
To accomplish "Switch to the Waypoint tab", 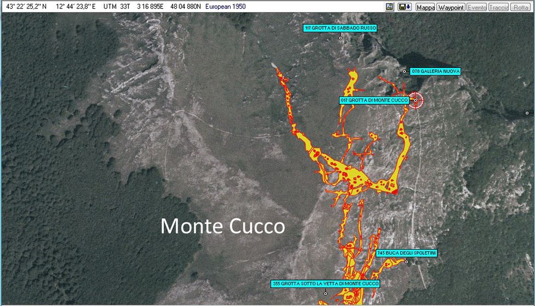I will (451, 7).
